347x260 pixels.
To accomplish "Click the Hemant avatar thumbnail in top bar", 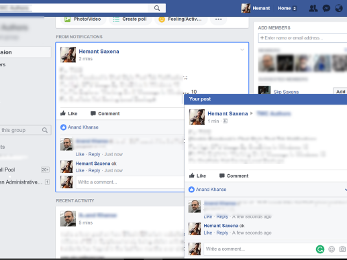I will click(246, 8).
